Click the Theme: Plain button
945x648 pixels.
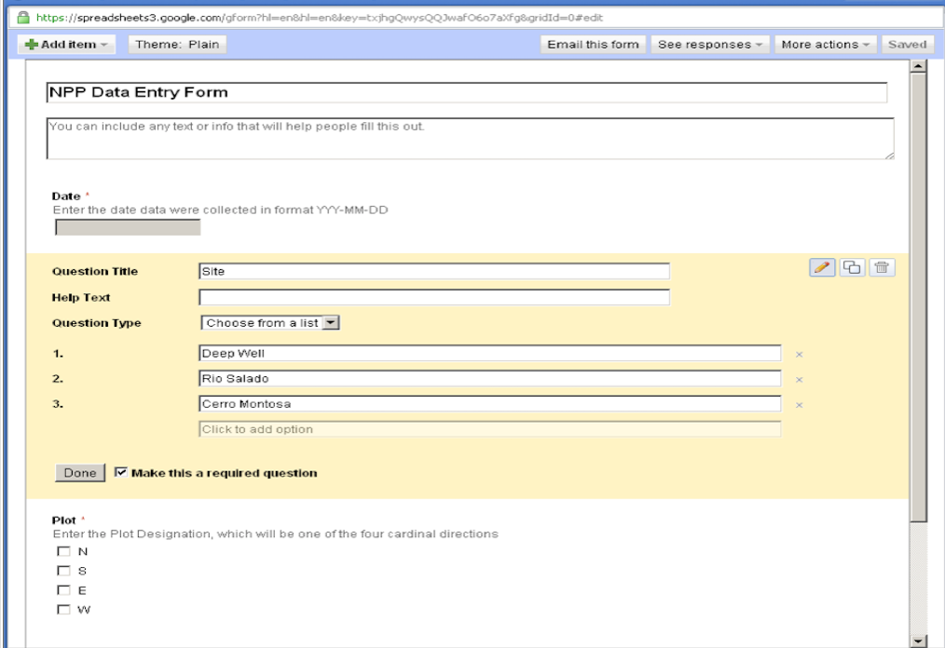[x=177, y=45]
